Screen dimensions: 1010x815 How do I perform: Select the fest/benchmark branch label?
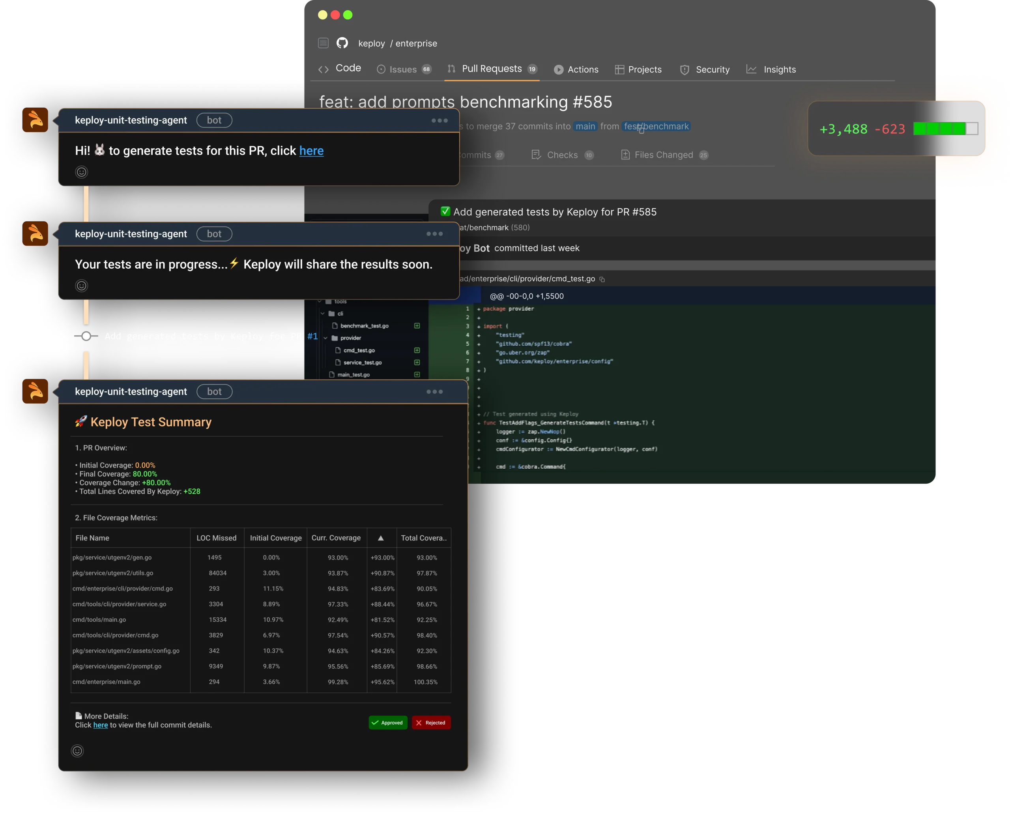click(x=656, y=126)
